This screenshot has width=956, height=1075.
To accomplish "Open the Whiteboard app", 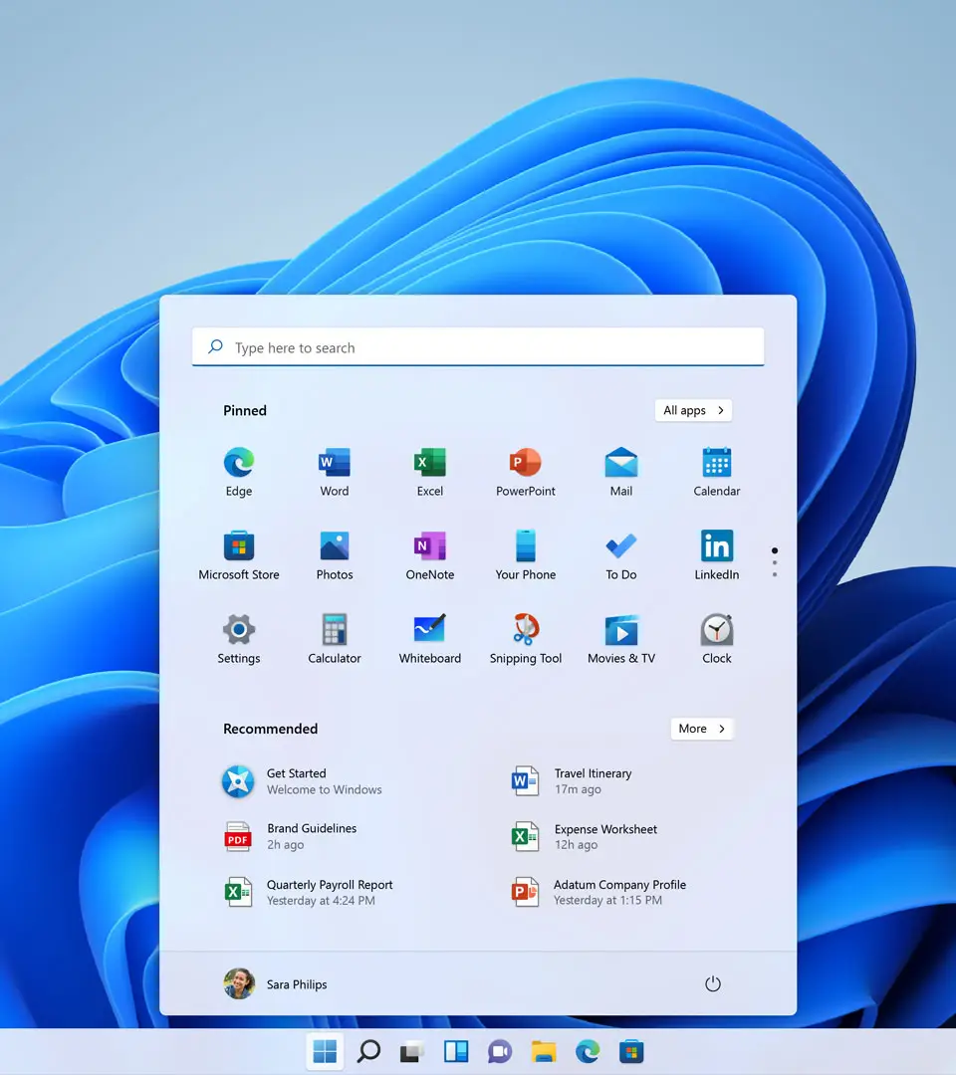I will pos(430,638).
